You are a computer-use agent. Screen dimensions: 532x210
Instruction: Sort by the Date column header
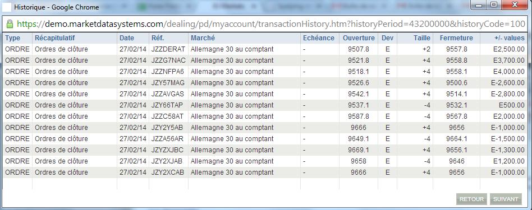pos(127,38)
